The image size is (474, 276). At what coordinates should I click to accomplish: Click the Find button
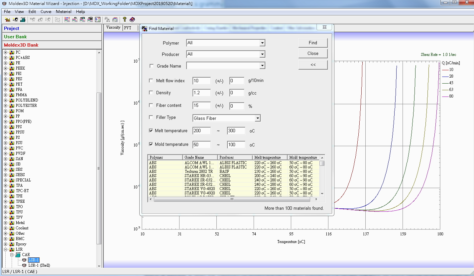(x=313, y=43)
